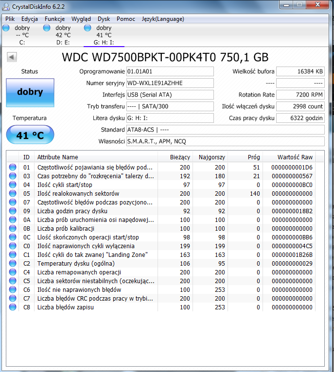Minimize the CrystalDiskInfo window

[x=286, y=5]
